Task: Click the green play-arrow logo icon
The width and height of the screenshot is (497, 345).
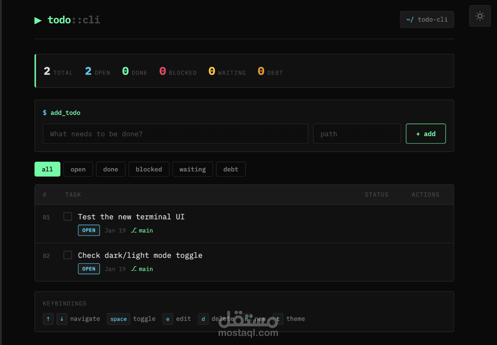Action: pyautogui.click(x=38, y=20)
